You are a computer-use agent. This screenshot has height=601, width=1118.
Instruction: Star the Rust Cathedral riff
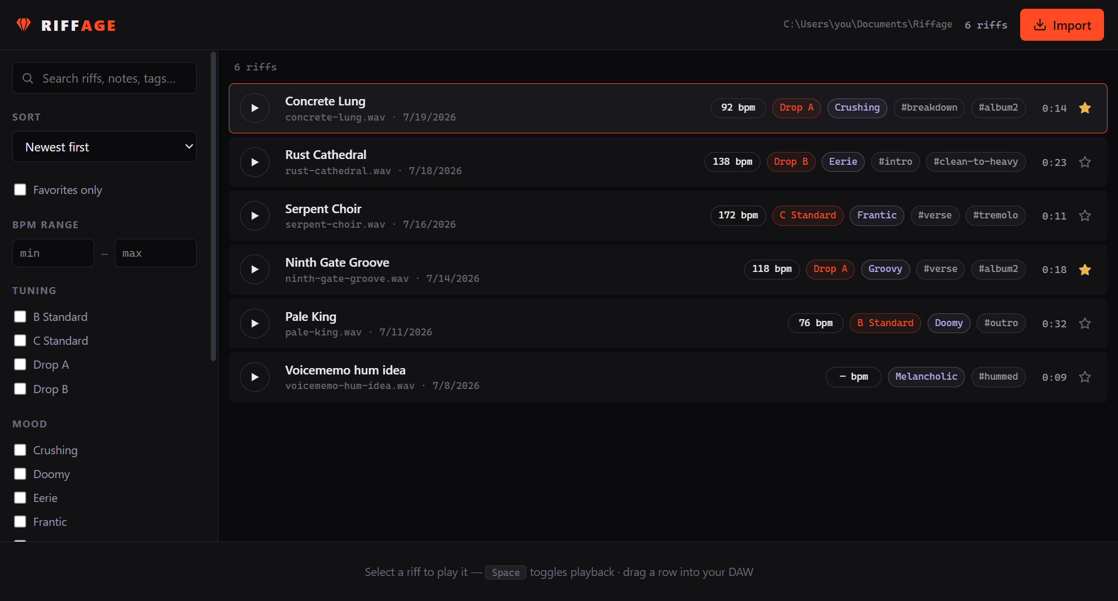(1085, 162)
